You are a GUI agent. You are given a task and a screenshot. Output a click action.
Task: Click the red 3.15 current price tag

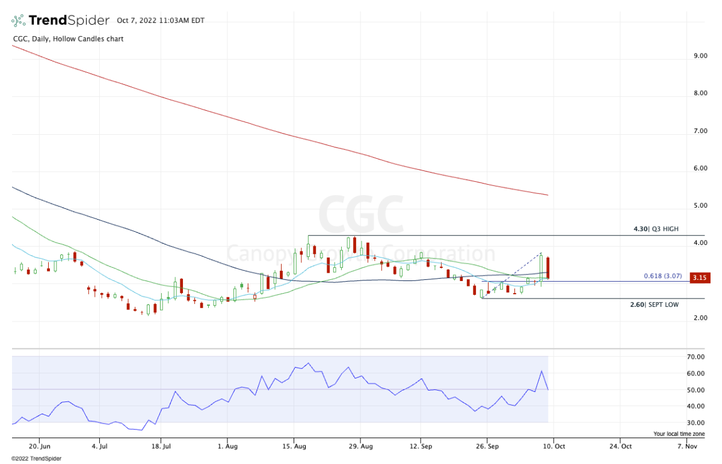coord(698,278)
